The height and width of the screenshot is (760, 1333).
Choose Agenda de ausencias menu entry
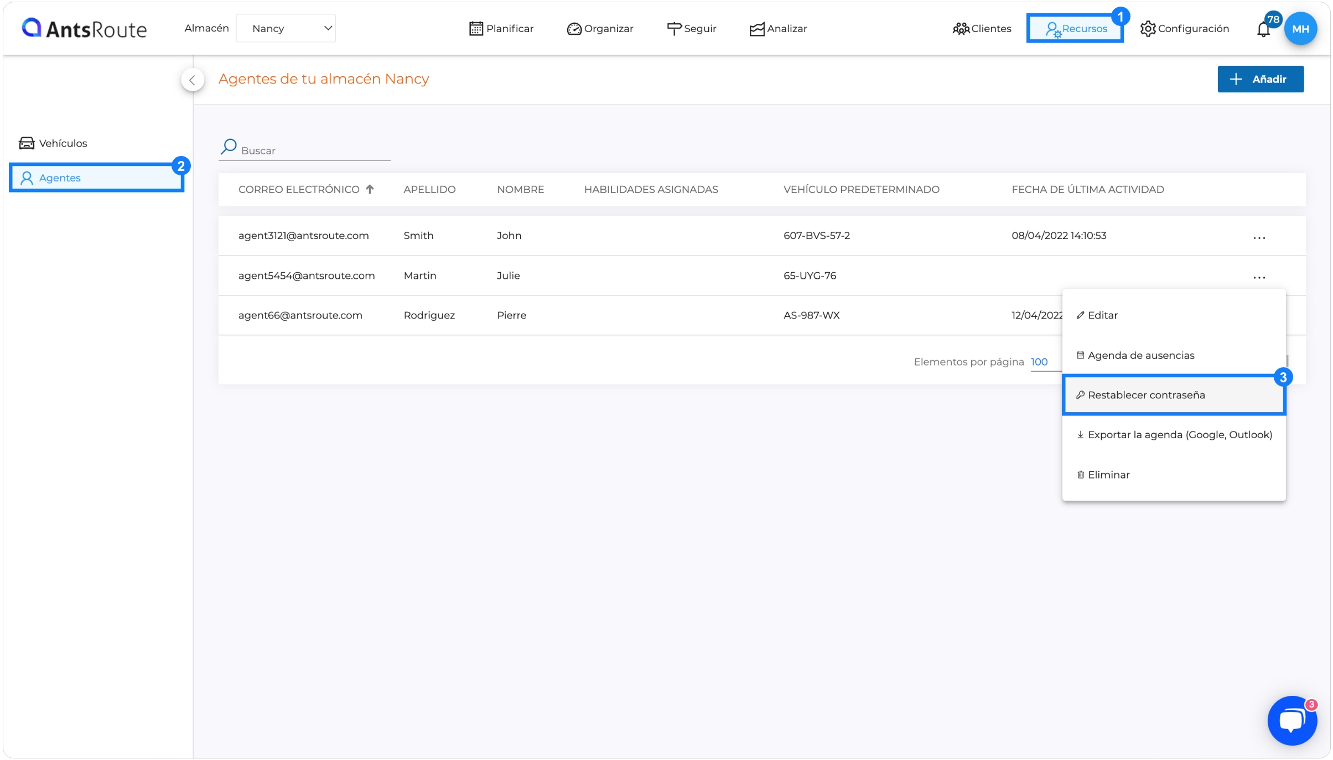(x=1173, y=355)
